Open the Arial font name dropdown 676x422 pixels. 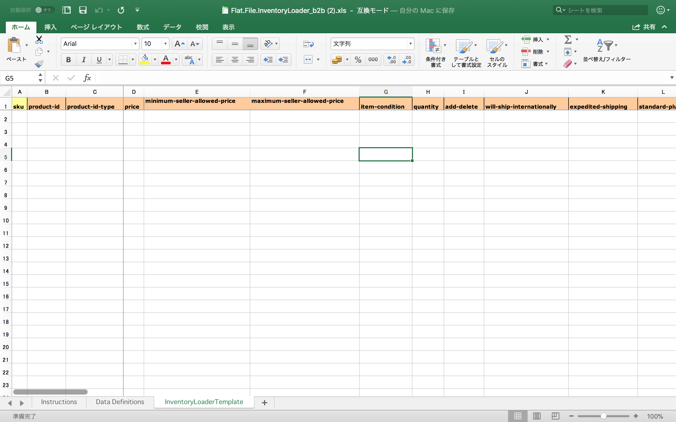[x=135, y=44]
